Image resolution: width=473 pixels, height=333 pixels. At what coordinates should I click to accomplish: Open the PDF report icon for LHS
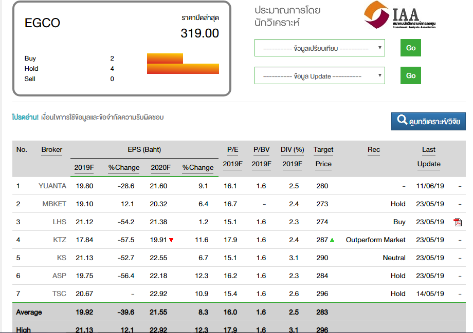(x=457, y=222)
